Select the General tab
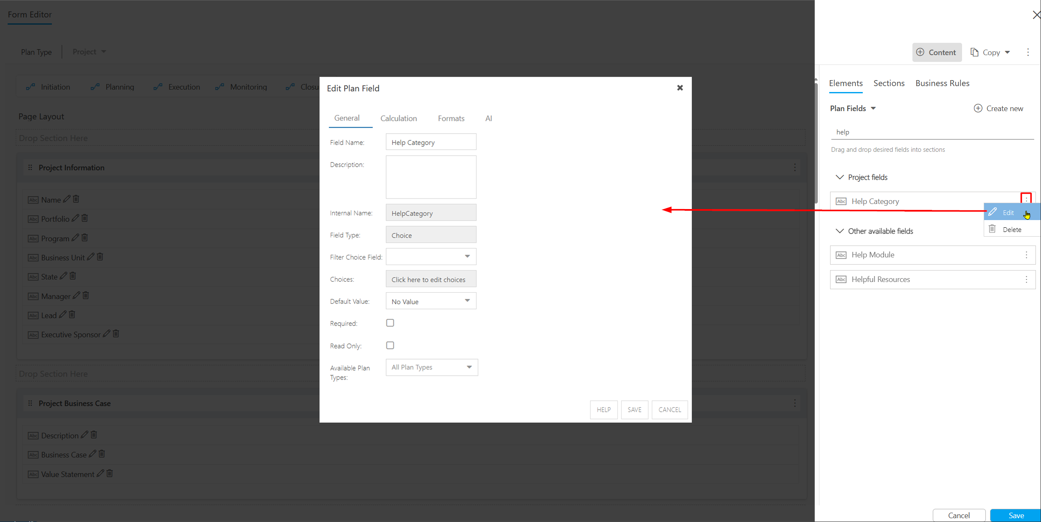Screen dimensions: 1041x522 coord(347,118)
